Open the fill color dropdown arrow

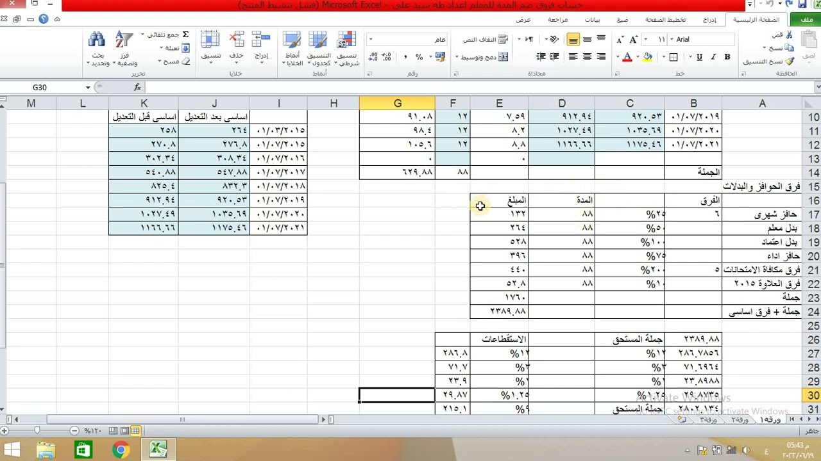pos(639,57)
